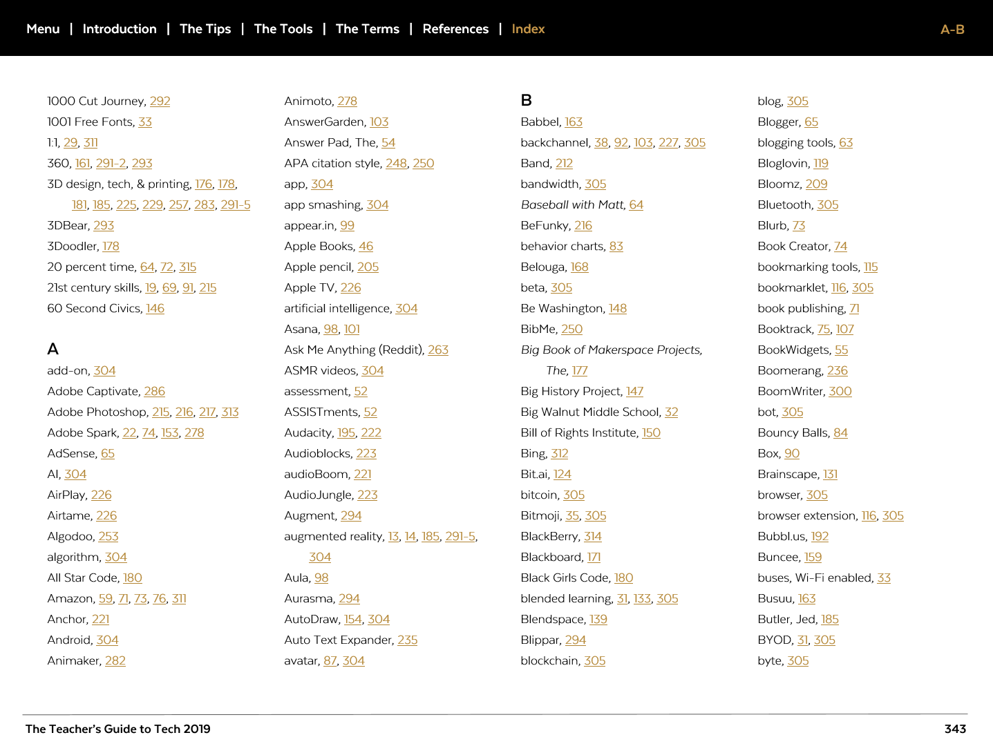The width and height of the screenshot is (993, 744).
Task: Open page 115 for bookmarking tools
Action: pyautogui.click(x=871, y=267)
